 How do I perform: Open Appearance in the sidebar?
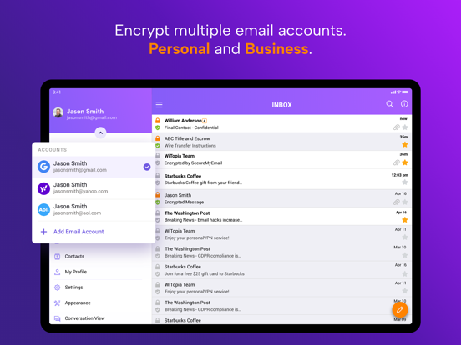[x=78, y=302]
